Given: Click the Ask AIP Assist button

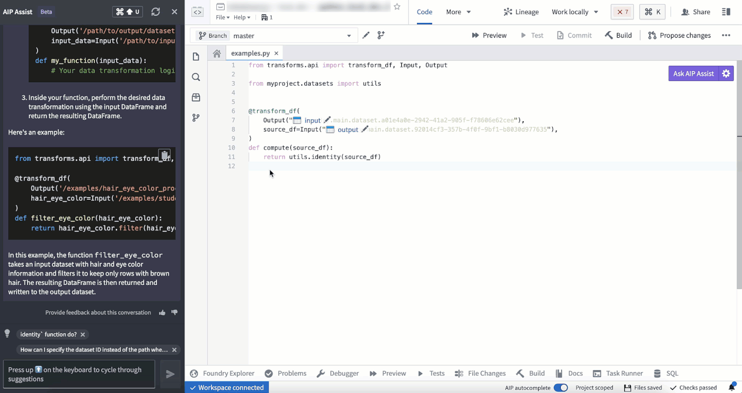Looking at the screenshot, I should coord(693,74).
